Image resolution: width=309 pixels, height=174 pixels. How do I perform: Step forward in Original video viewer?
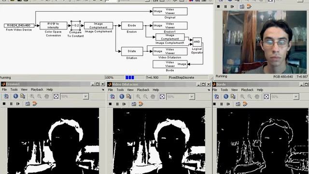point(232,6)
